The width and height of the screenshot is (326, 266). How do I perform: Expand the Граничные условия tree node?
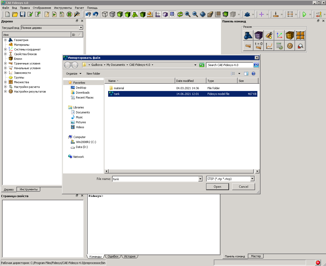[5, 63]
